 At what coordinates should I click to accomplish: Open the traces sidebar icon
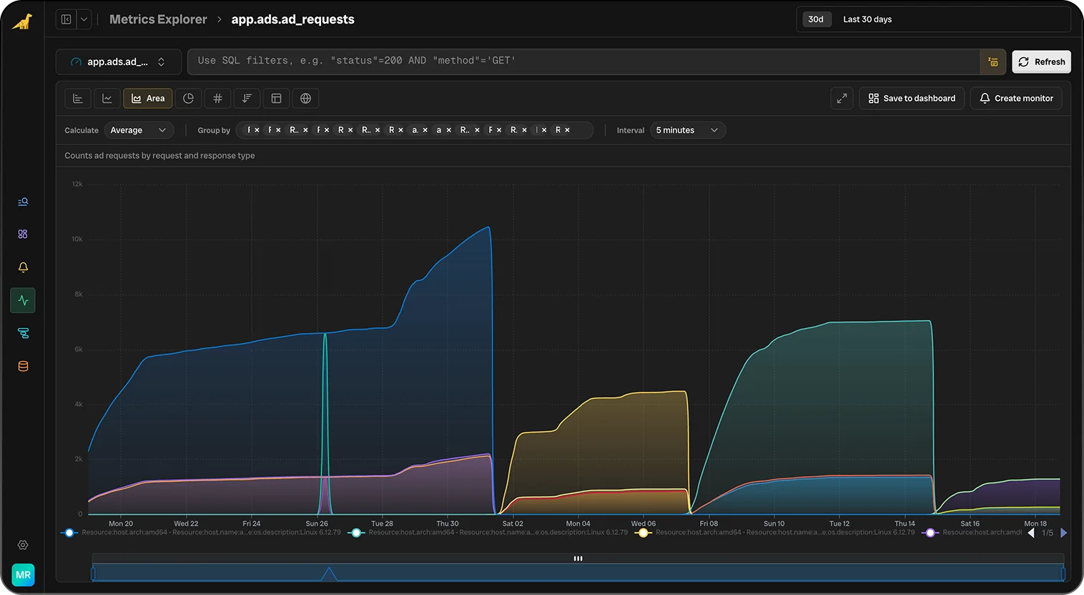[23, 333]
